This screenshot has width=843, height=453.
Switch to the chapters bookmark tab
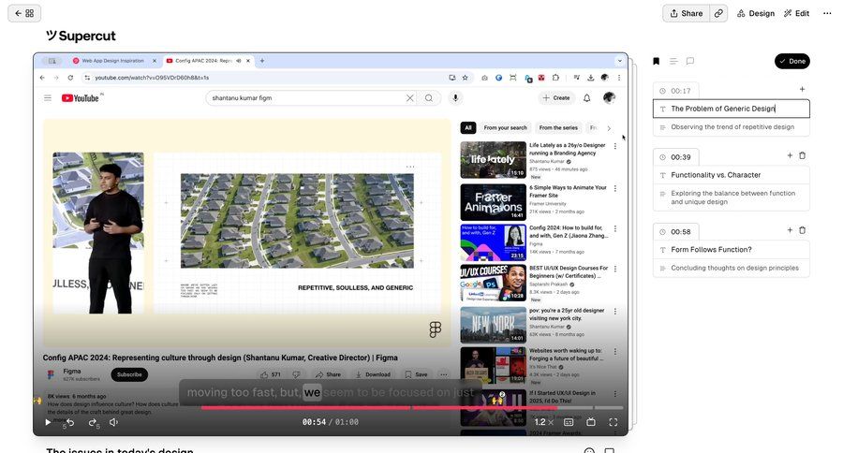tap(656, 61)
